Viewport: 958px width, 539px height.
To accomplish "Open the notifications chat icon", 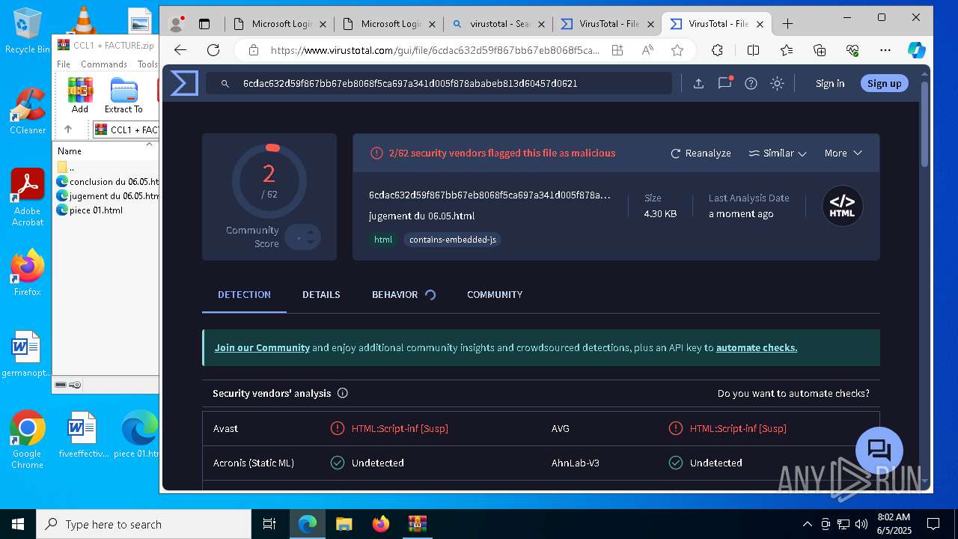I will tap(724, 83).
